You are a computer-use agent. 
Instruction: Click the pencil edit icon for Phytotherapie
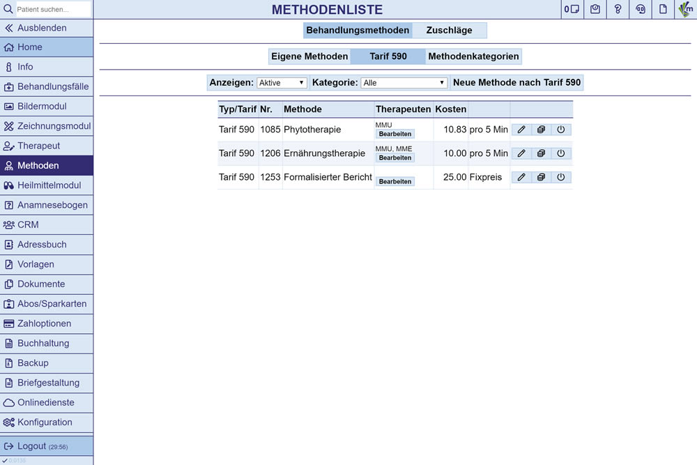tap(521, 130)
